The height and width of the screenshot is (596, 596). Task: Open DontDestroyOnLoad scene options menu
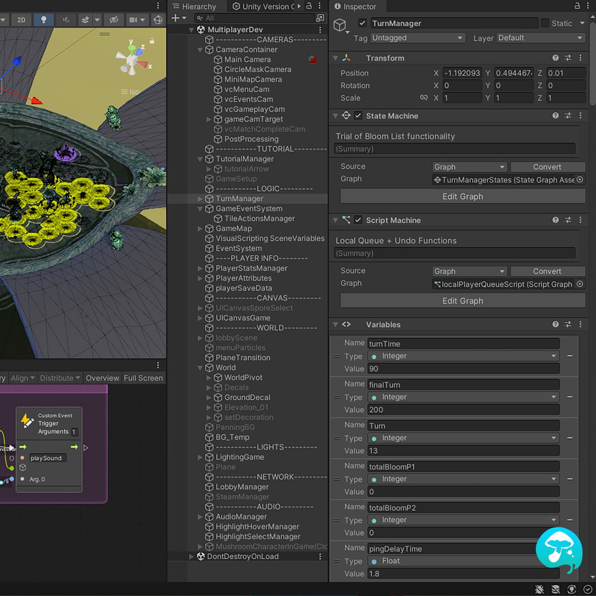coord(320,556)
